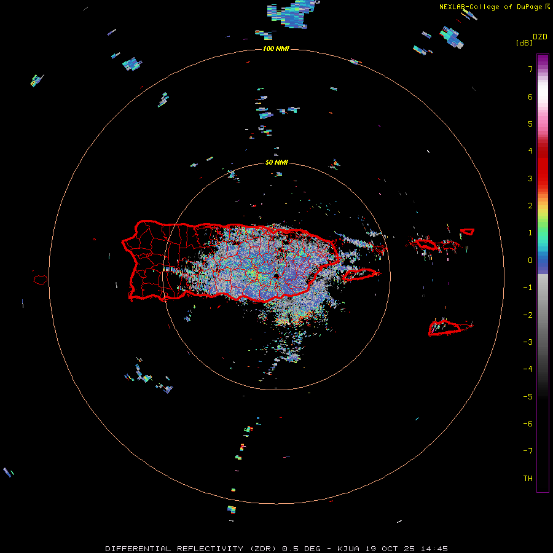553x553 pixels.
Task: Click the TH label on the color scale
Action: point(528,479)
